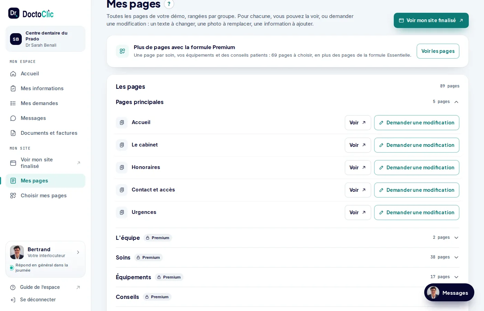Click the page icon beside Urgences
Screen dimensions: 484x311
(x=122, y=213)
